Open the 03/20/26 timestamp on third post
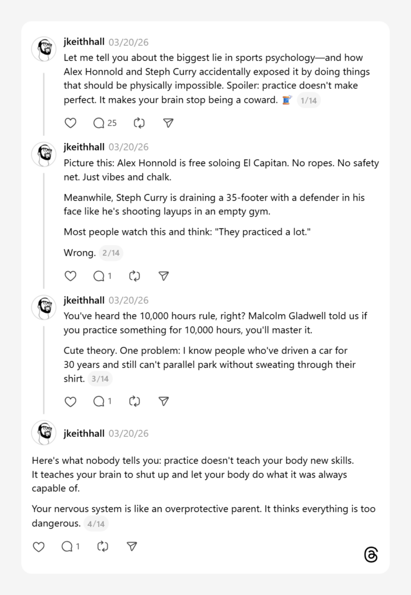411x595 pixels. pyautogui.click(x=128, y=300)
